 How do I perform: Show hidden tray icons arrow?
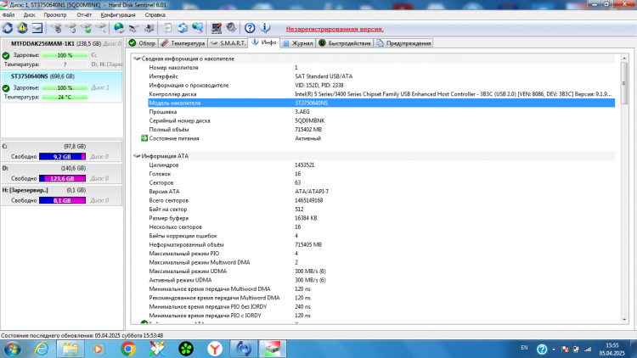(x=553, y=349)
